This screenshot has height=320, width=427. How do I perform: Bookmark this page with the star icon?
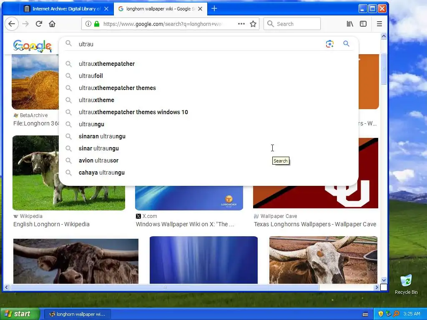point(253,24)
